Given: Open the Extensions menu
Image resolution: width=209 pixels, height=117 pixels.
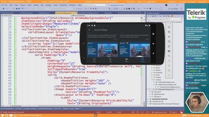Looking at the screenshot, I should (63, 5).
